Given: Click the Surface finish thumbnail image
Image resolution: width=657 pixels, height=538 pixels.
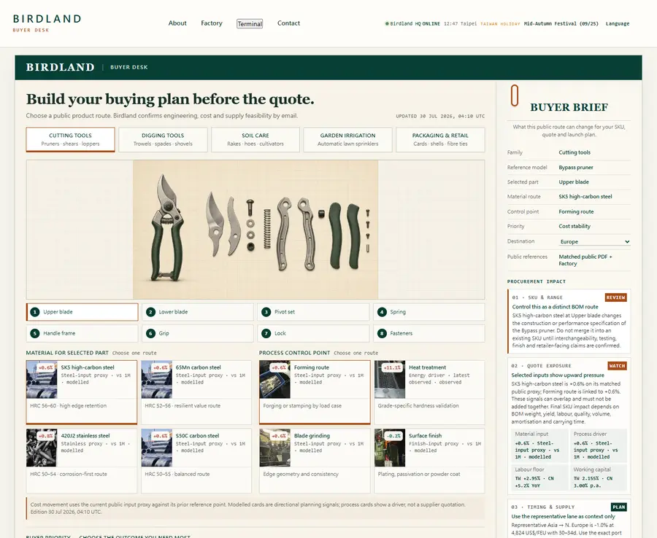Looking at the screenshot, I should [x=390, y=448].
